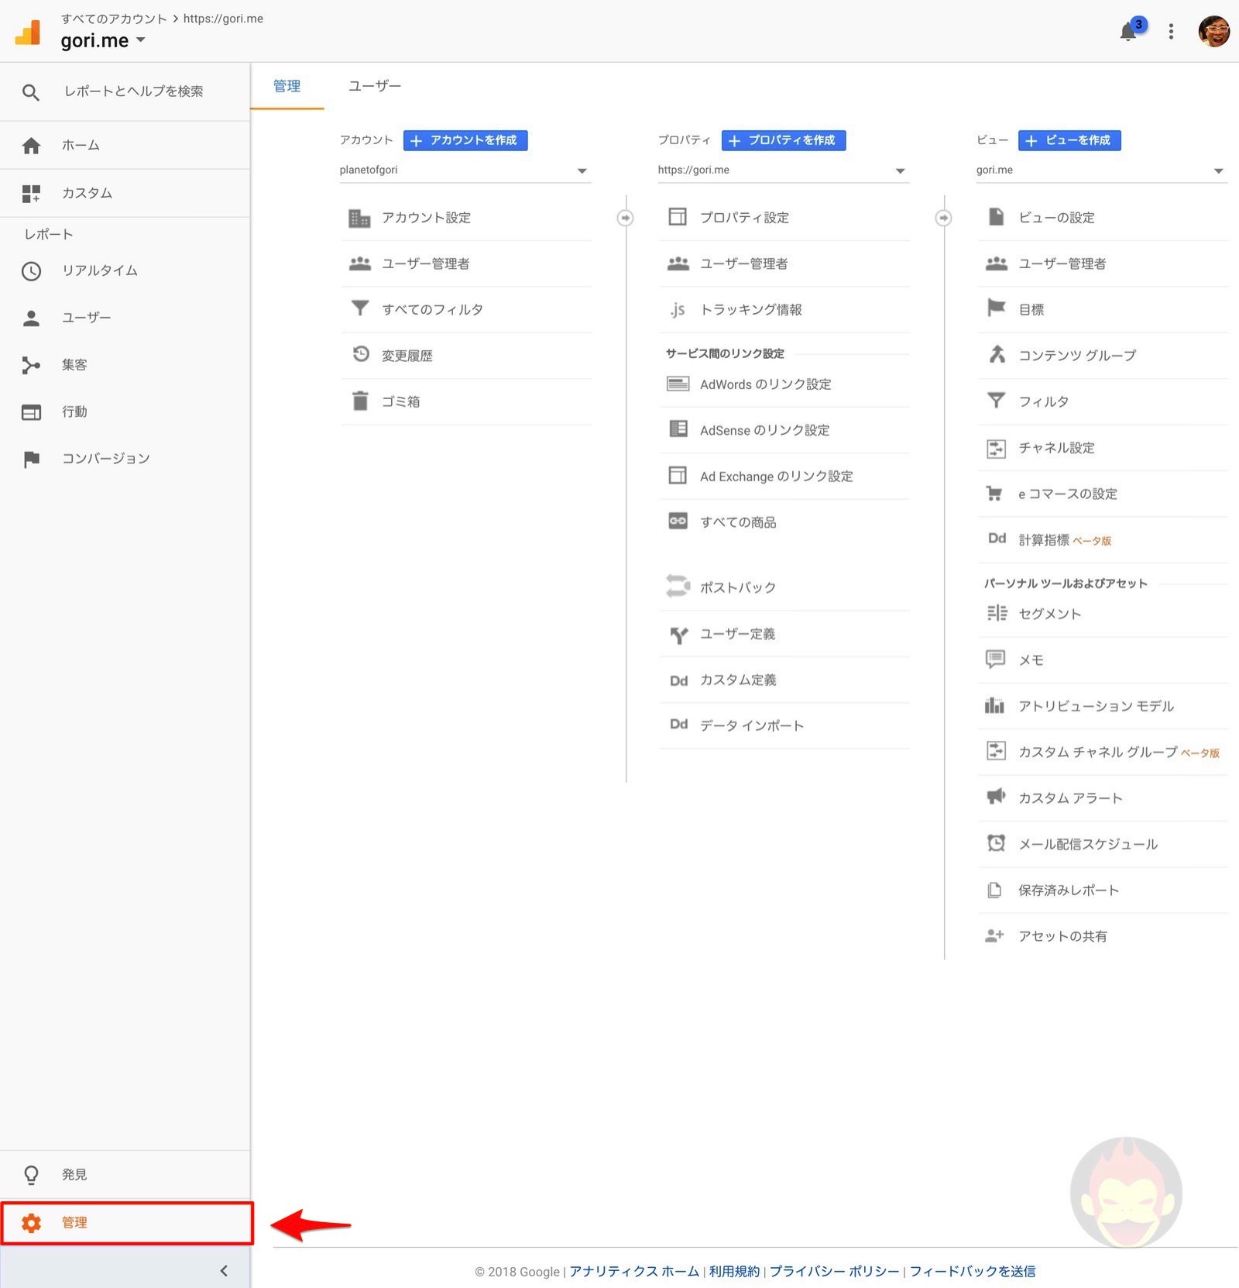This screenshot has height=1288, width=1239.
Task: Click the フィードバックを送信 link
Action: [x=975, y=1271]
